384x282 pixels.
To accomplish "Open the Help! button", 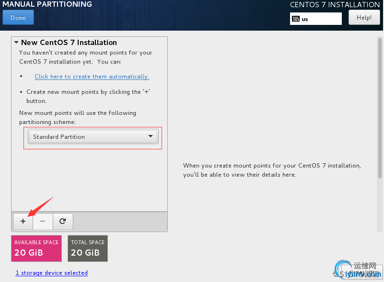I will pyautogui.click(x=364, y=18).
